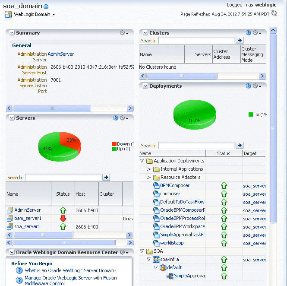Screen dimensions: 287x286
Task: Collapse the Deployments panel
Action: coord(145,86)
